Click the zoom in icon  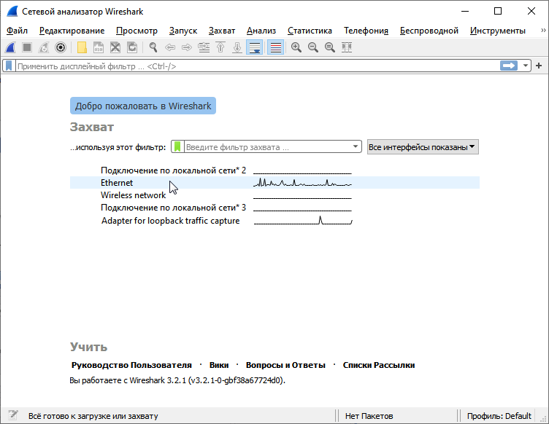coord(296,47)
